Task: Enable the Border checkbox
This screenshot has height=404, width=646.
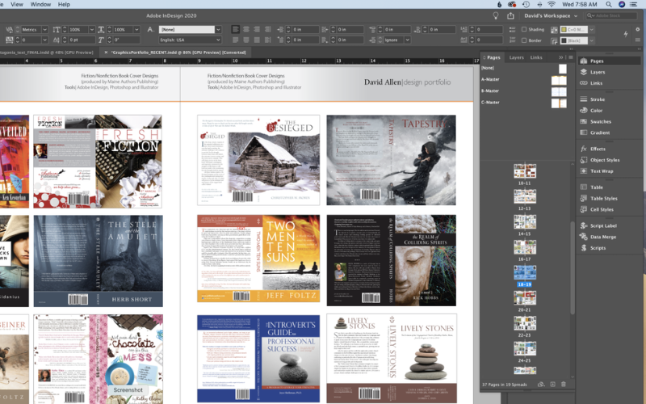Action: [x=525, y=40]
